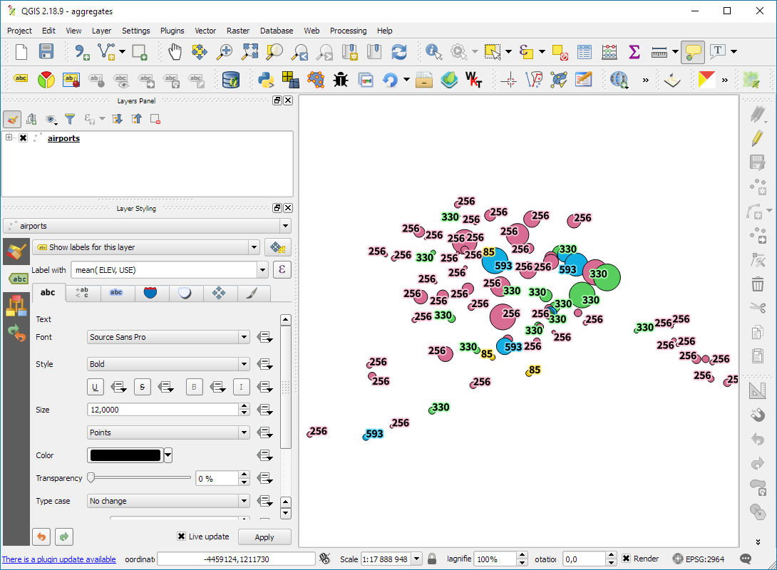This screenshot has width=777, height=570.
Task: Uncheck the Live update checkbox
Action: click(182, 537)
